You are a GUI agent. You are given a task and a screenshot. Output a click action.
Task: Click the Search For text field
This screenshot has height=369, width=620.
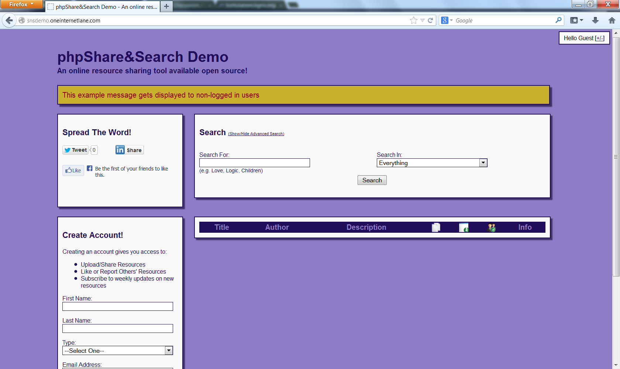point(254,163)
